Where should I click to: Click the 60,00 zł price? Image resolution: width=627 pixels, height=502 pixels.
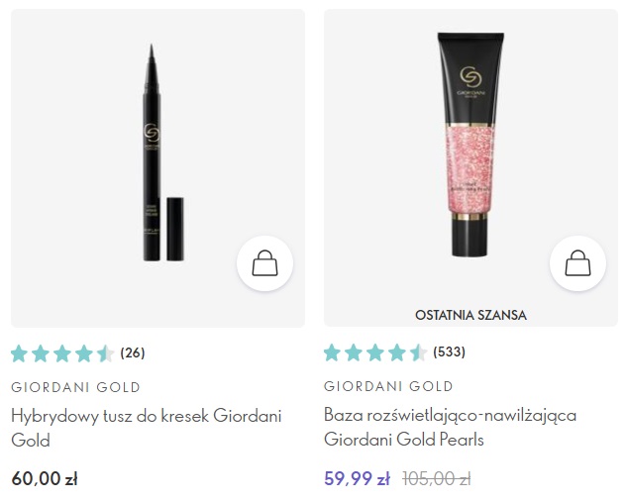[45, 478]
